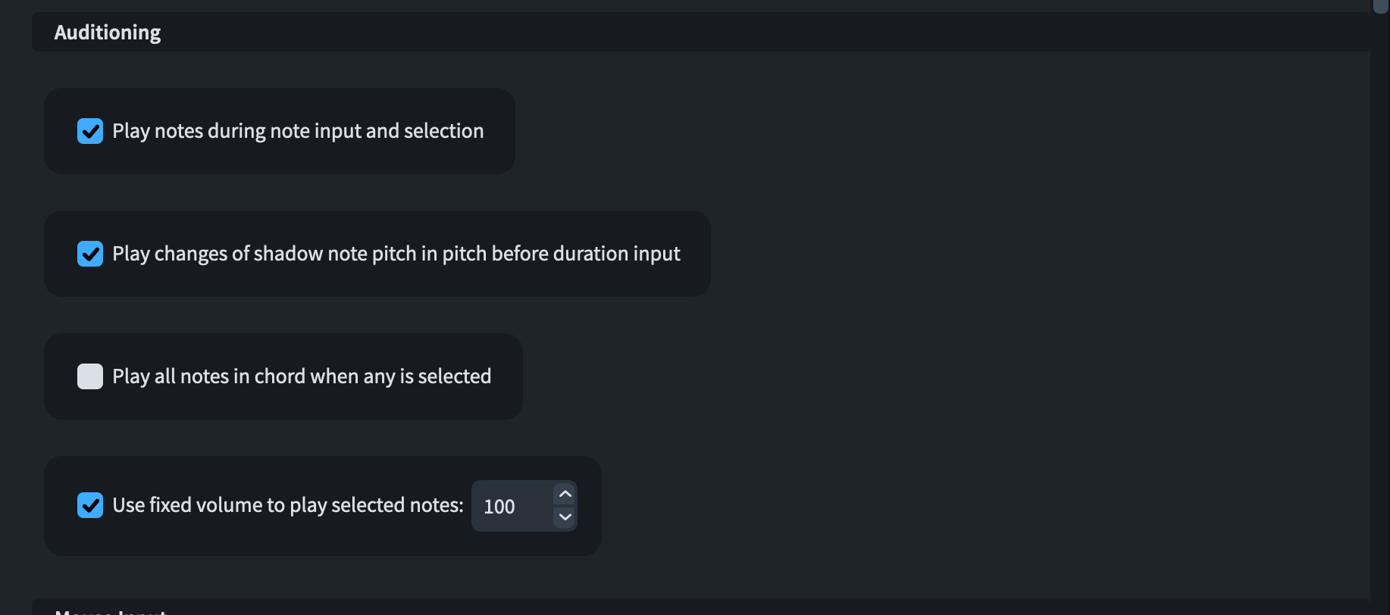Click the "Use fixed volume to play selected notes" label
The image size is (1390, 615).
pyautogui.click(x=288, y=505)
